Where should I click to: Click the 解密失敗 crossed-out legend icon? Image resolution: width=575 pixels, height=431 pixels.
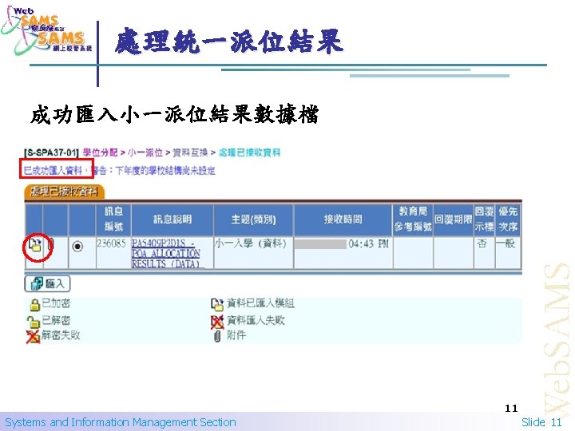pos(33,337)
